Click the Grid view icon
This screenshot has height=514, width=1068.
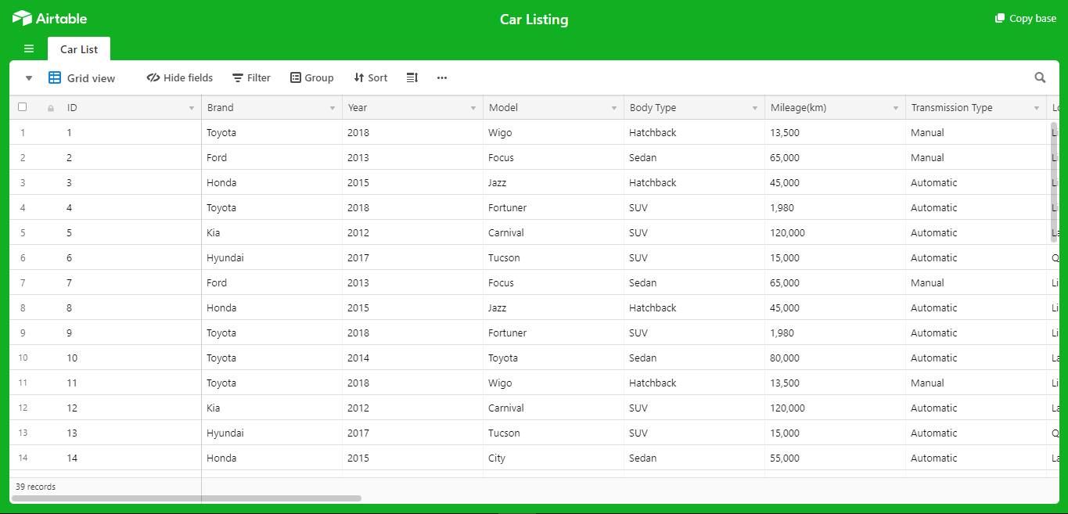pos(55,77)
